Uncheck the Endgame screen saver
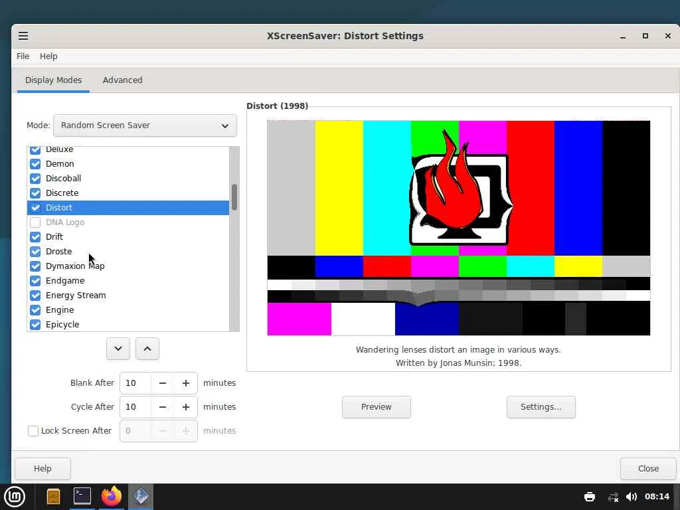This screenshot has height=510, width=680. coord(35,281)
